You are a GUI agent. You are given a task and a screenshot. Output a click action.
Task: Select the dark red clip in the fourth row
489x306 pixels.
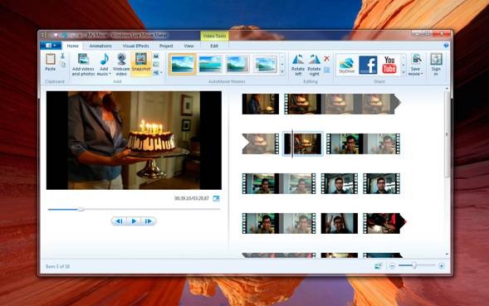[384, 223]
